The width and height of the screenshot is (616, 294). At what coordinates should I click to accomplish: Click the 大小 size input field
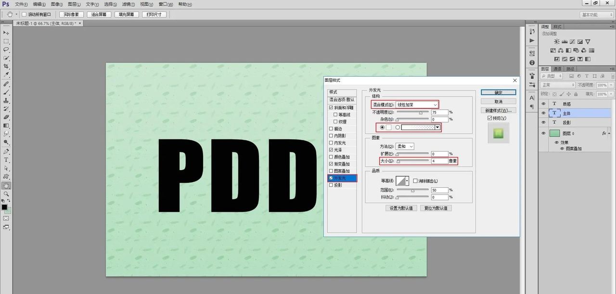click(x=439, y=161)
